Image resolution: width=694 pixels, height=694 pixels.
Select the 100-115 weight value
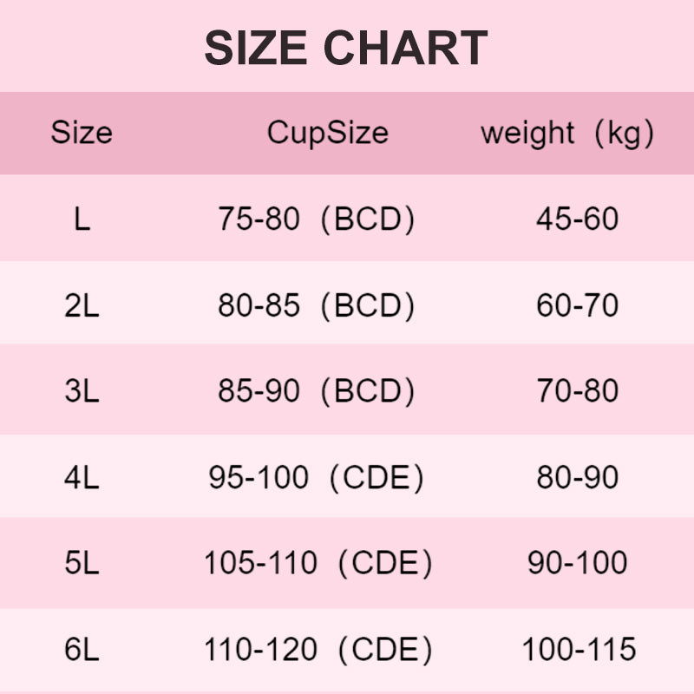(579, 649)
